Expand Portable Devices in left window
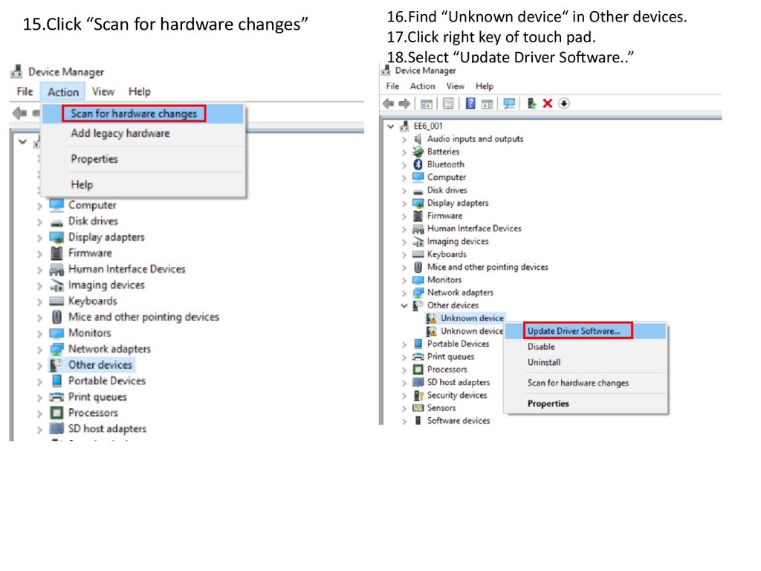 (x=39, y=381)
